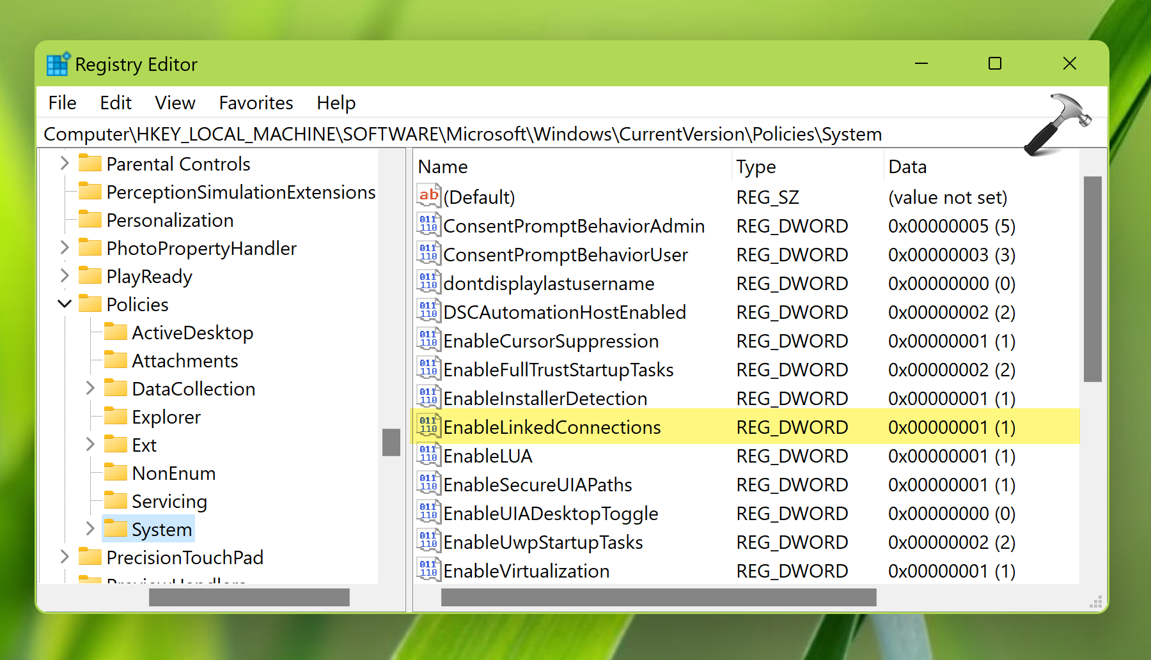The image size is (1151, 660).
Task: Click the Explorer folder icon in tree
Action: [x=116, y=417]
